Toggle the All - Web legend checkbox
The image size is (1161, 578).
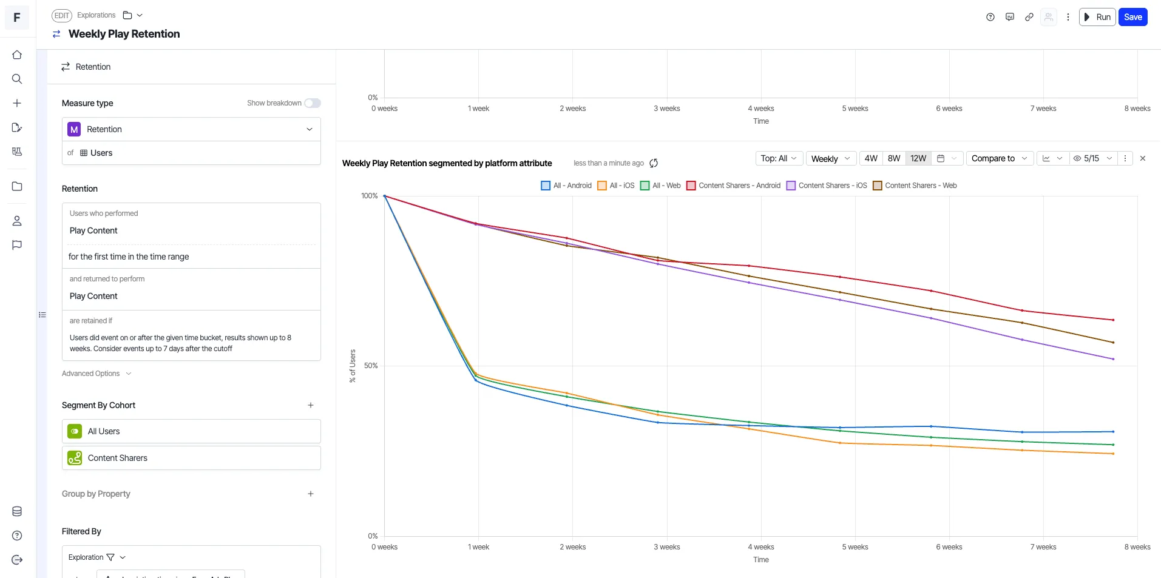click(645, 186)
